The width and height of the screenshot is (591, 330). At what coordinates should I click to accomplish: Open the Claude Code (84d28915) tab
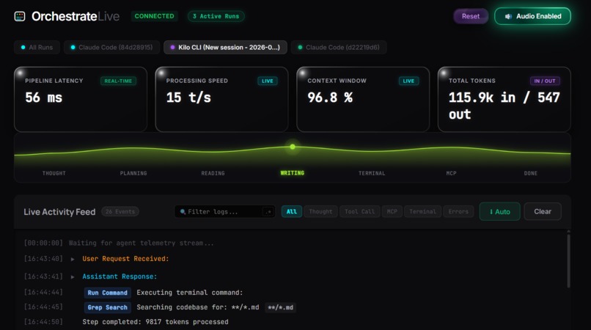click(x=111, y=47)
